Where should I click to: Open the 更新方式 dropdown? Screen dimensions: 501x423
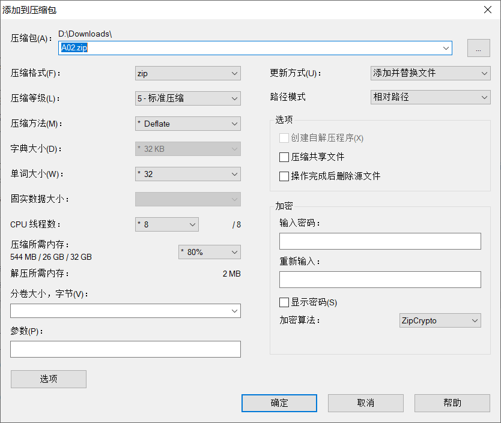coord(430,73)
